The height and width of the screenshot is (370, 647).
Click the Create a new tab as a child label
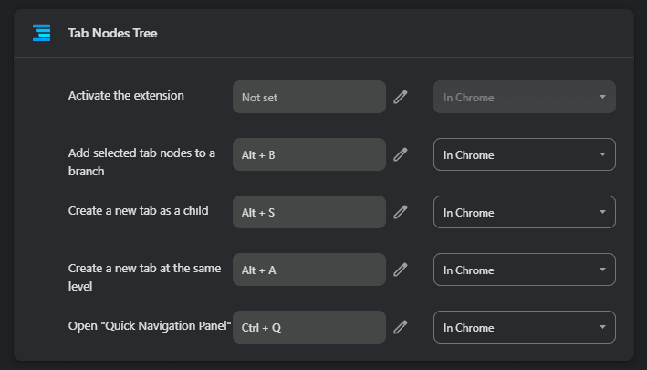(x=138, y=210)
